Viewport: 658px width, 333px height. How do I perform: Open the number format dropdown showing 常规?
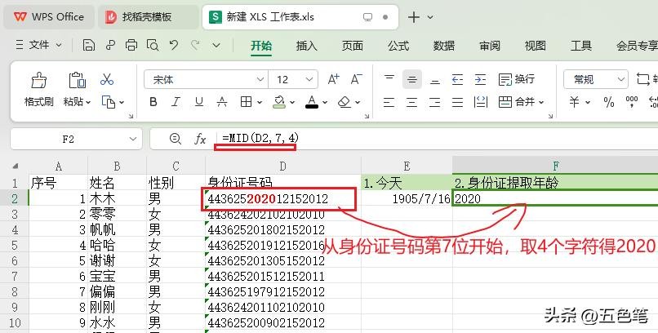tap(622, 79)
